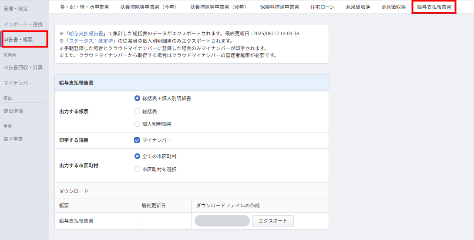Screen dimensions: 474x240
Task: Select 全ての市区町村 radio option
Action: [x=138, y=156]
